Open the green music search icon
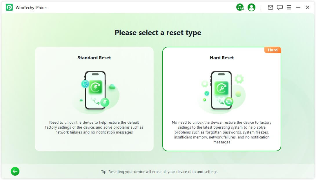Viewport: 316px width, 180px height. point(240,8)
